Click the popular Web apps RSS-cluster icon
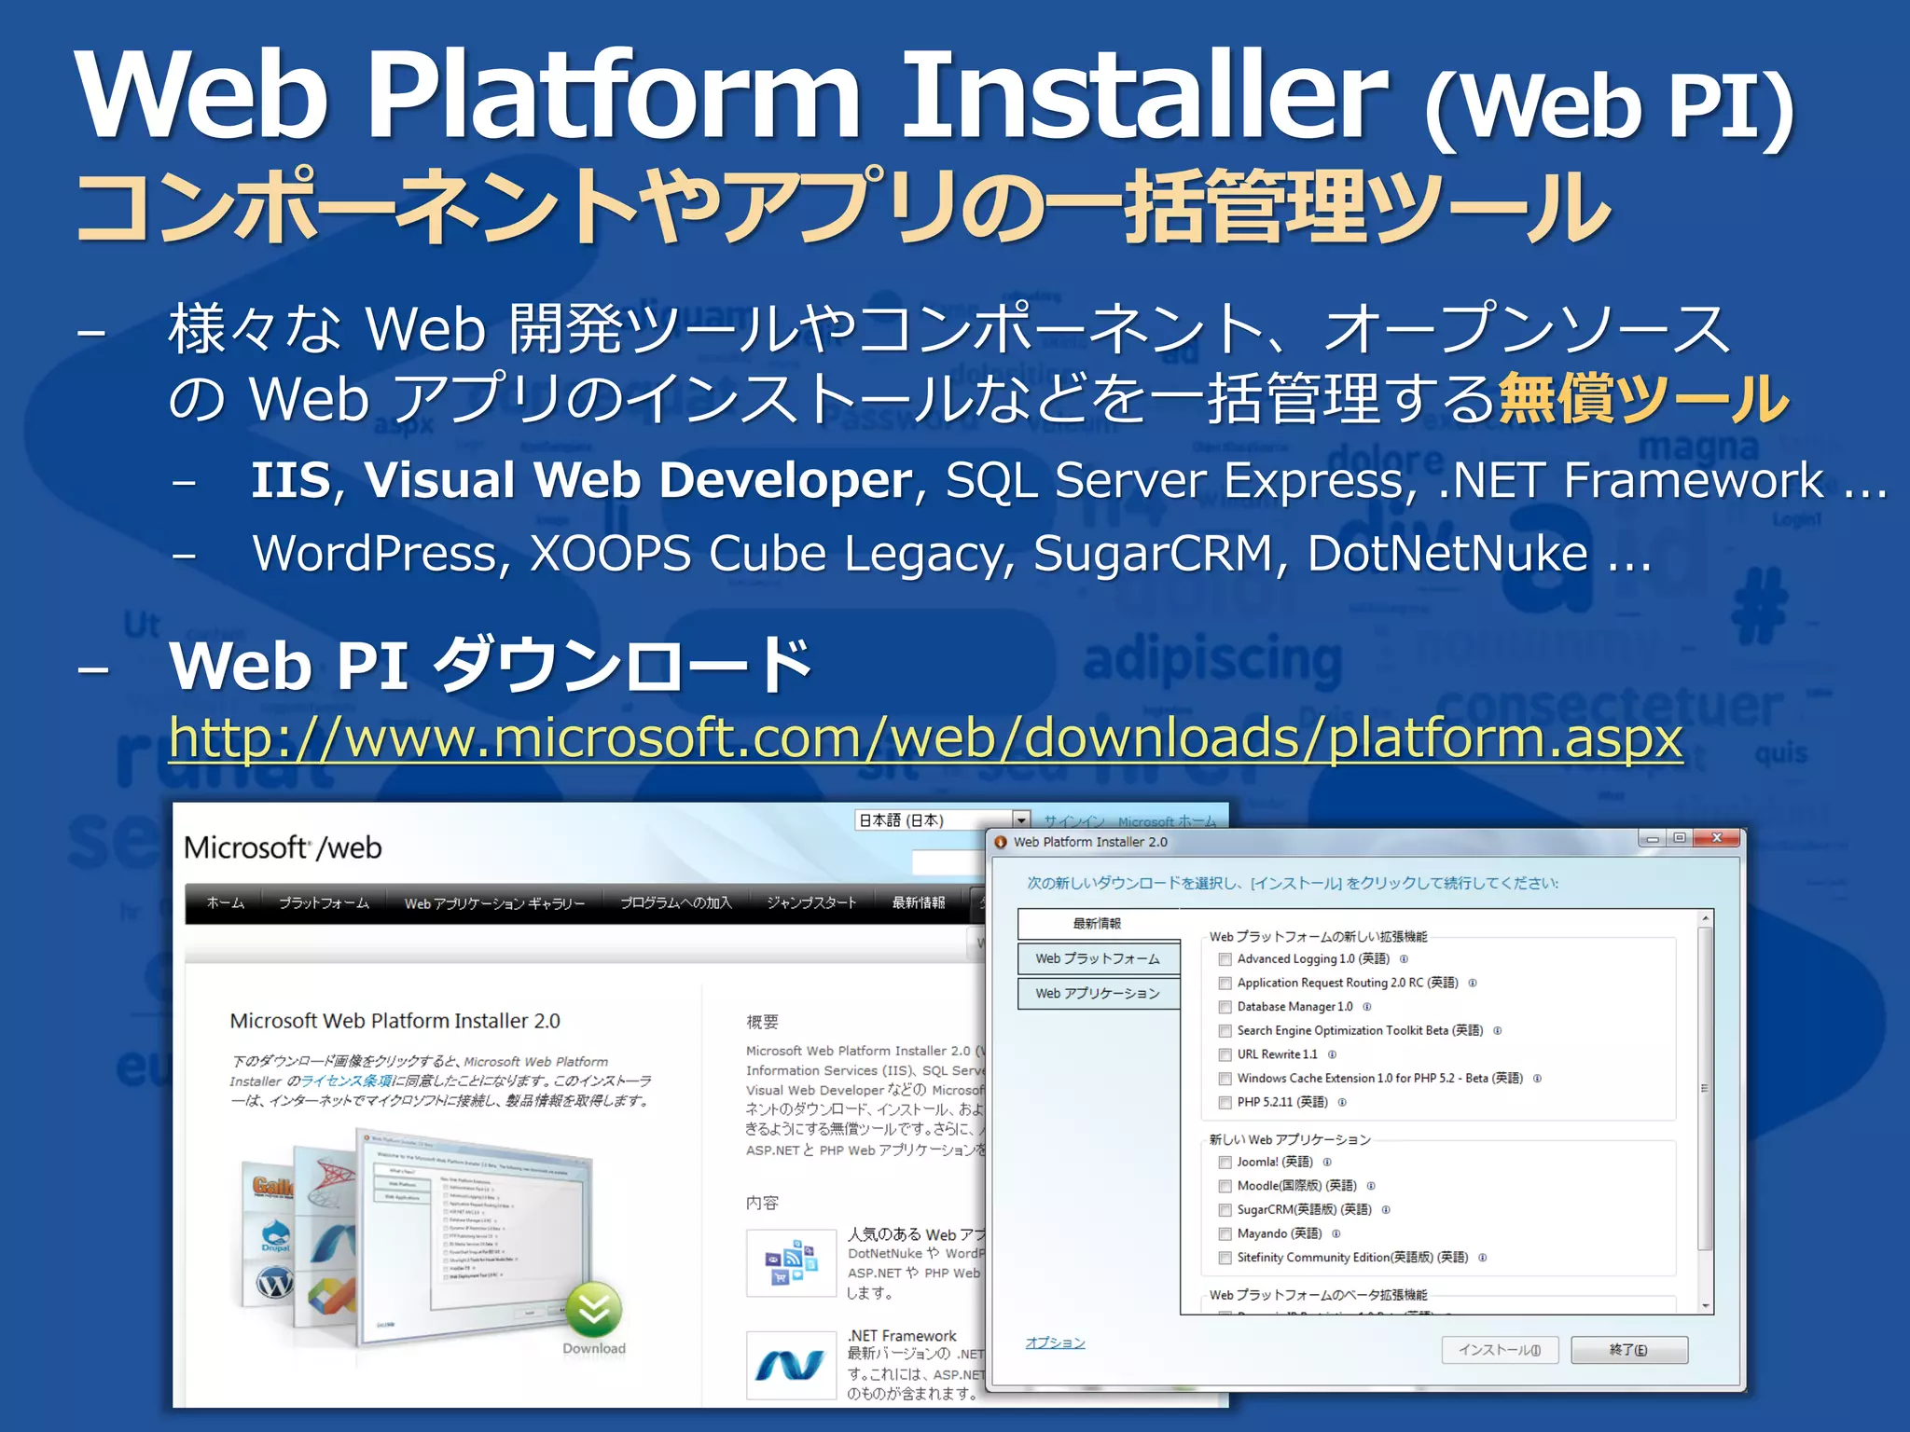This screenshot has width=1910, height=1432. click(792, 1262)
